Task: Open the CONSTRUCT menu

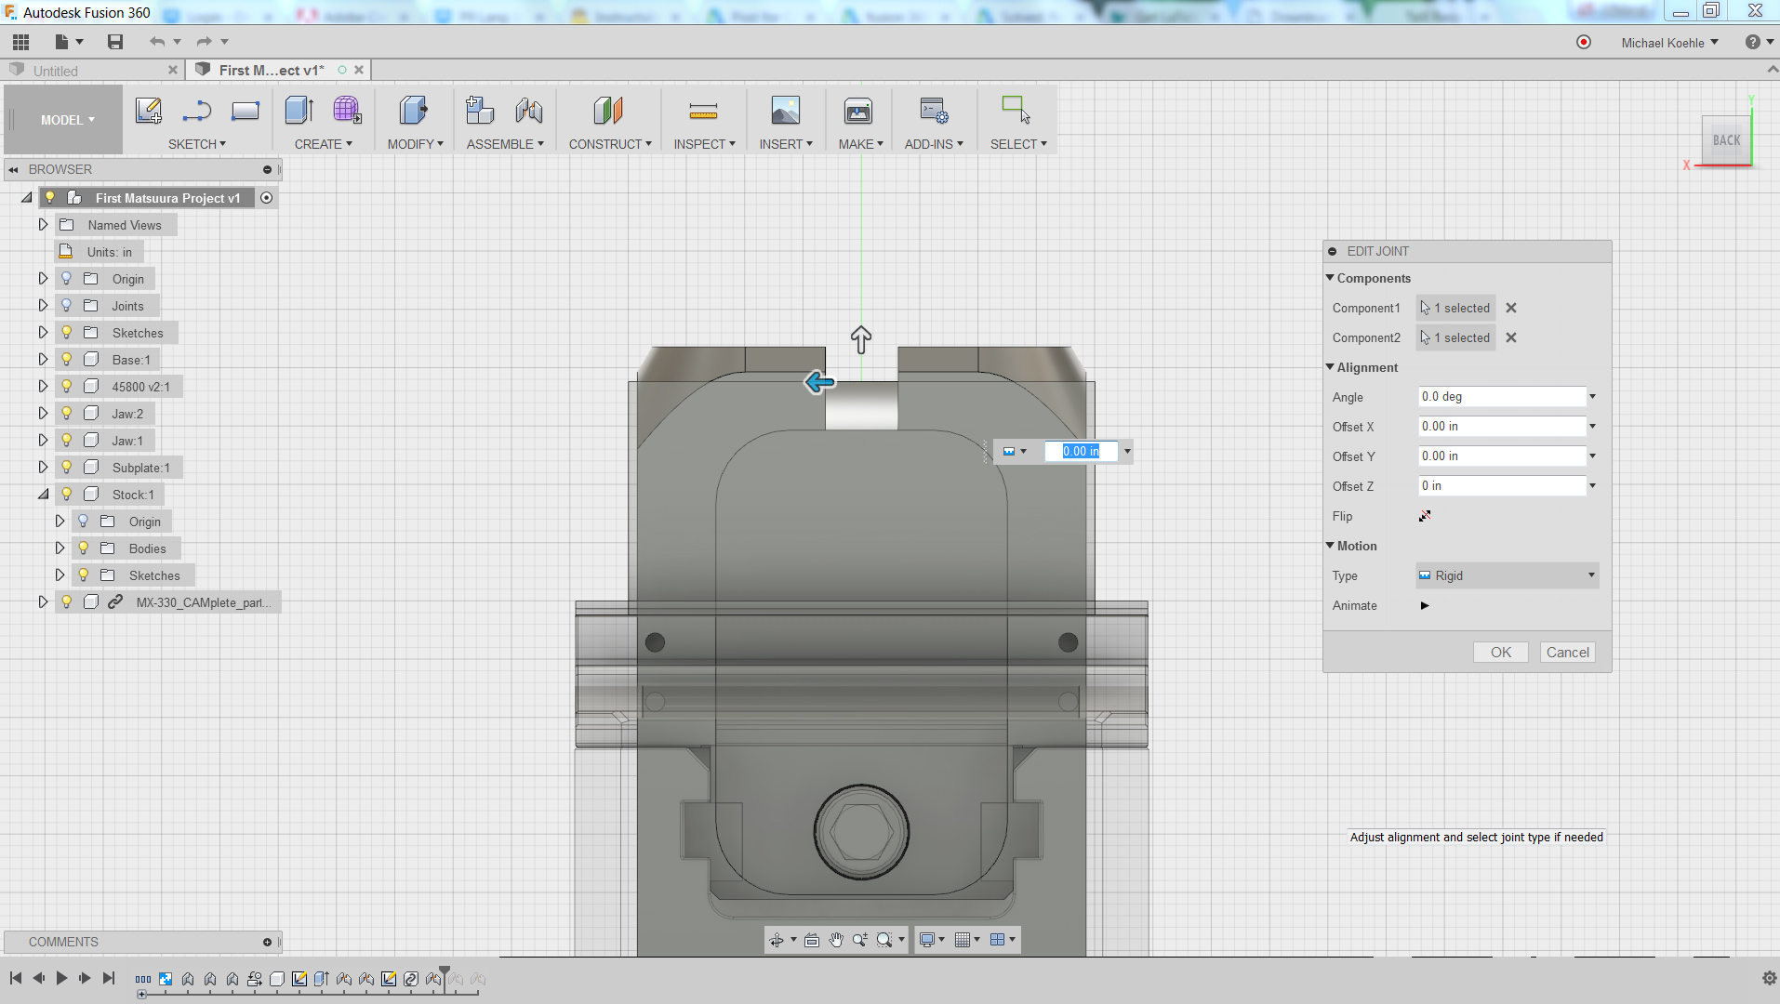Action: pos(609,144)
